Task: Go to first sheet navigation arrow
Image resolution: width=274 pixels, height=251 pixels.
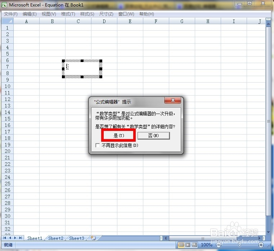Action: pyautogui.click(x=5, y=238)
